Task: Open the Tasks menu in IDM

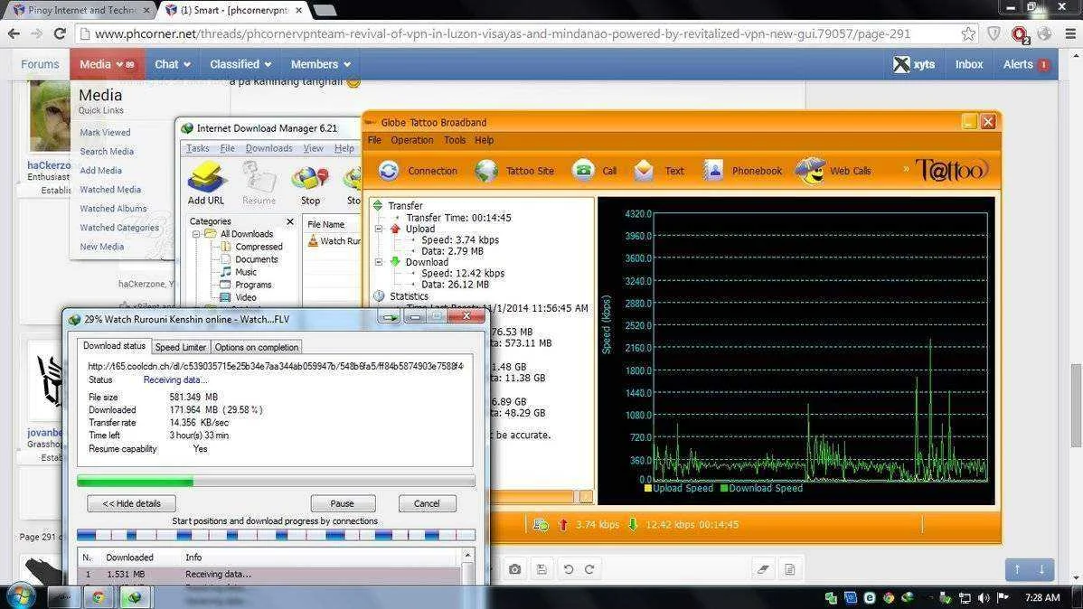Action: point(197,148)
